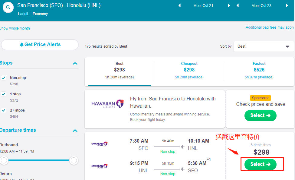Open Additional bag fees may apply link
The height and width of the screenshot is (180, 295).
tap(270, 27)
